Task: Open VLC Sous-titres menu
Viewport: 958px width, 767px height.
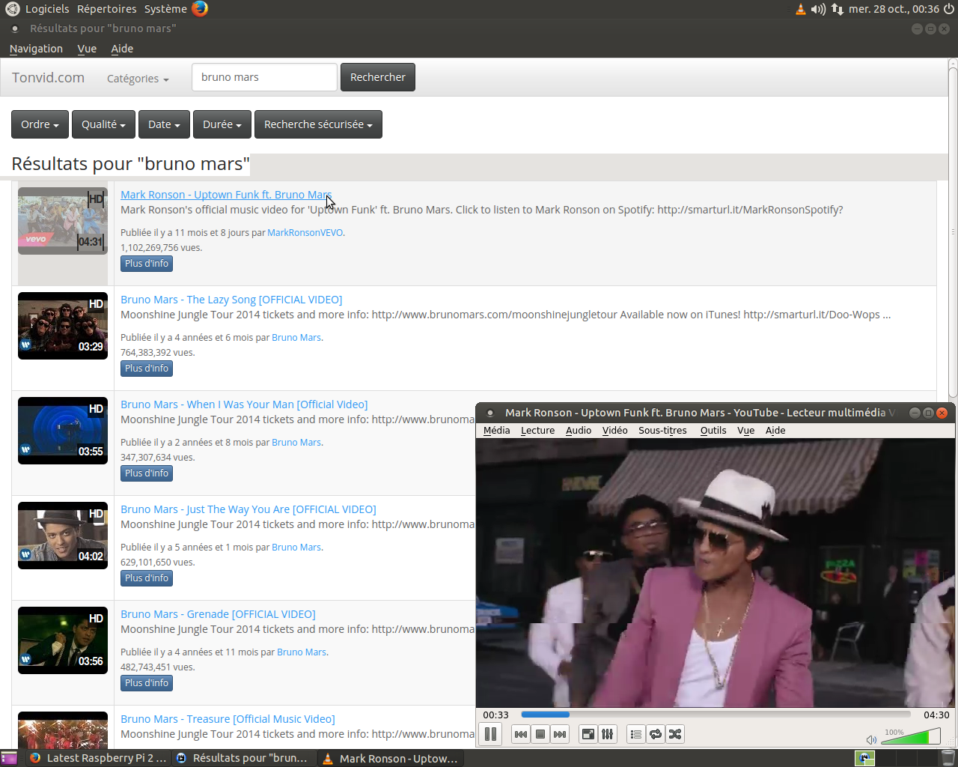Action: 662,430
